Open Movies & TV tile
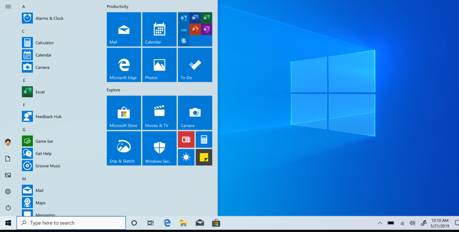Viewport: 459px width, 232px height. click(x=159, y=113)
